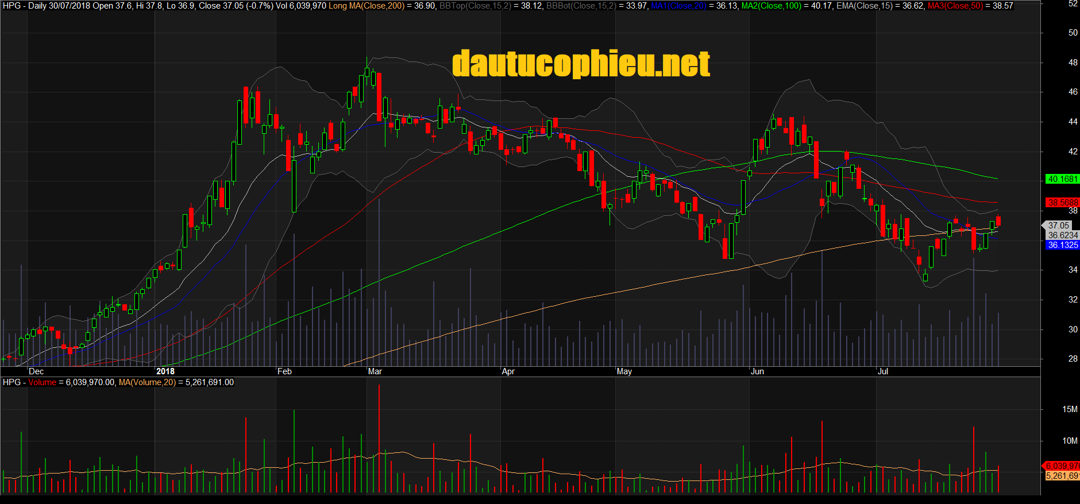Viewport: 1080px width, 504px height.
Task: Click the green 40.1681 price tag
Action: point(1062,179)
